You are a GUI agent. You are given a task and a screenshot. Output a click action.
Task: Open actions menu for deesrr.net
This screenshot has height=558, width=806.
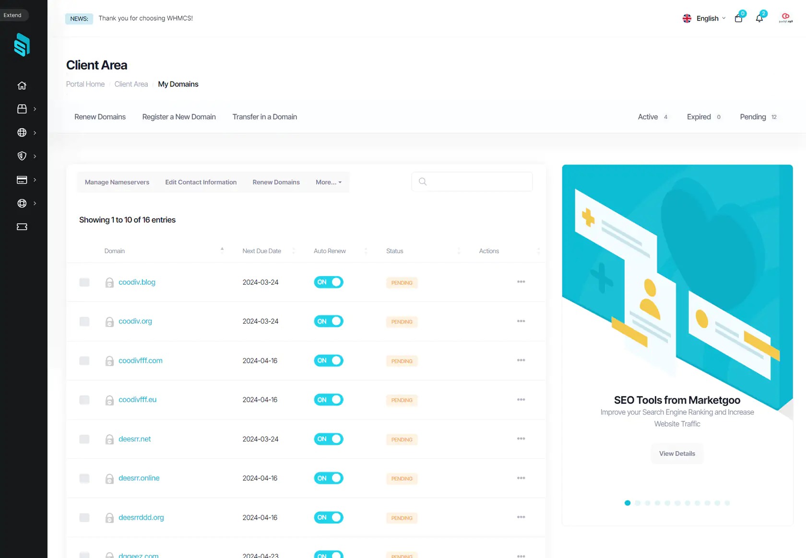coord(521,439)
